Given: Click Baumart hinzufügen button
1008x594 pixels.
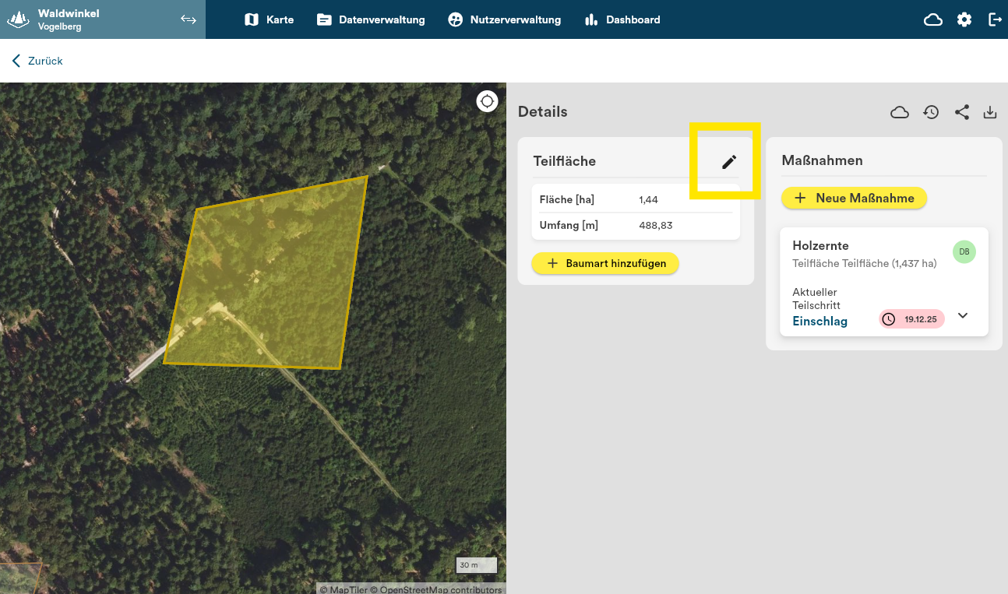Looking at the screenshot, I should tap(605, 263).
